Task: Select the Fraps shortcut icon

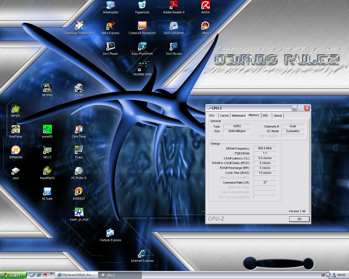Action: click(x=79, y=152)
